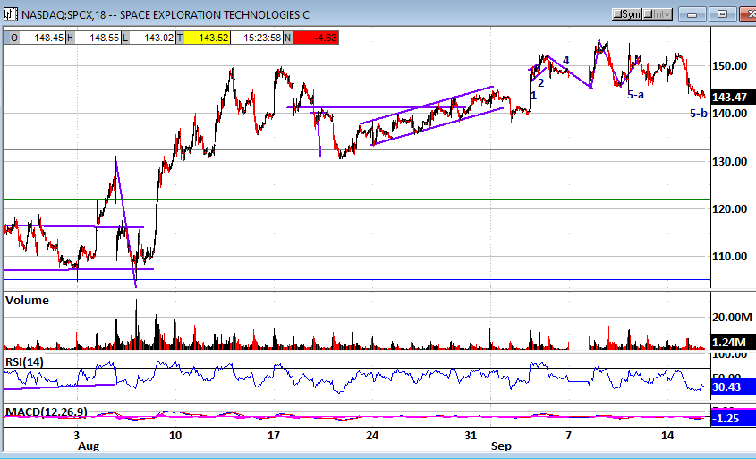Select the wave label 2 annotation

point(541,83)
